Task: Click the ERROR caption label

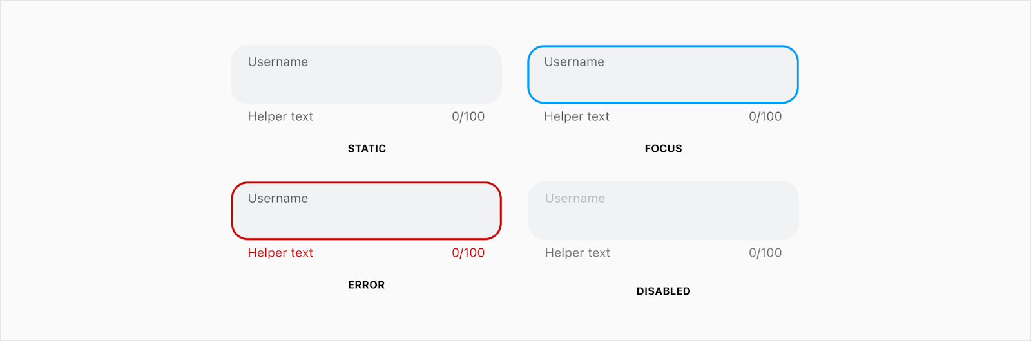Action: pos(366,285)
